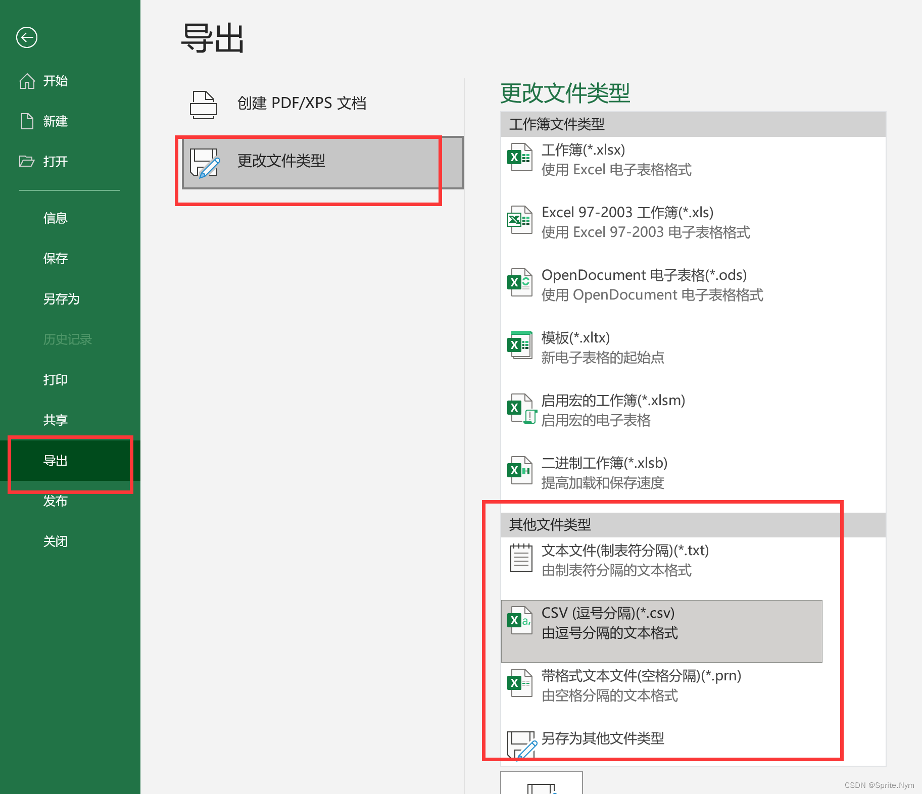Click description 使用 Excel 97-2003 电子表格格式
The width and height of the screenshot is (922, 794).
(x=646, y=232)
